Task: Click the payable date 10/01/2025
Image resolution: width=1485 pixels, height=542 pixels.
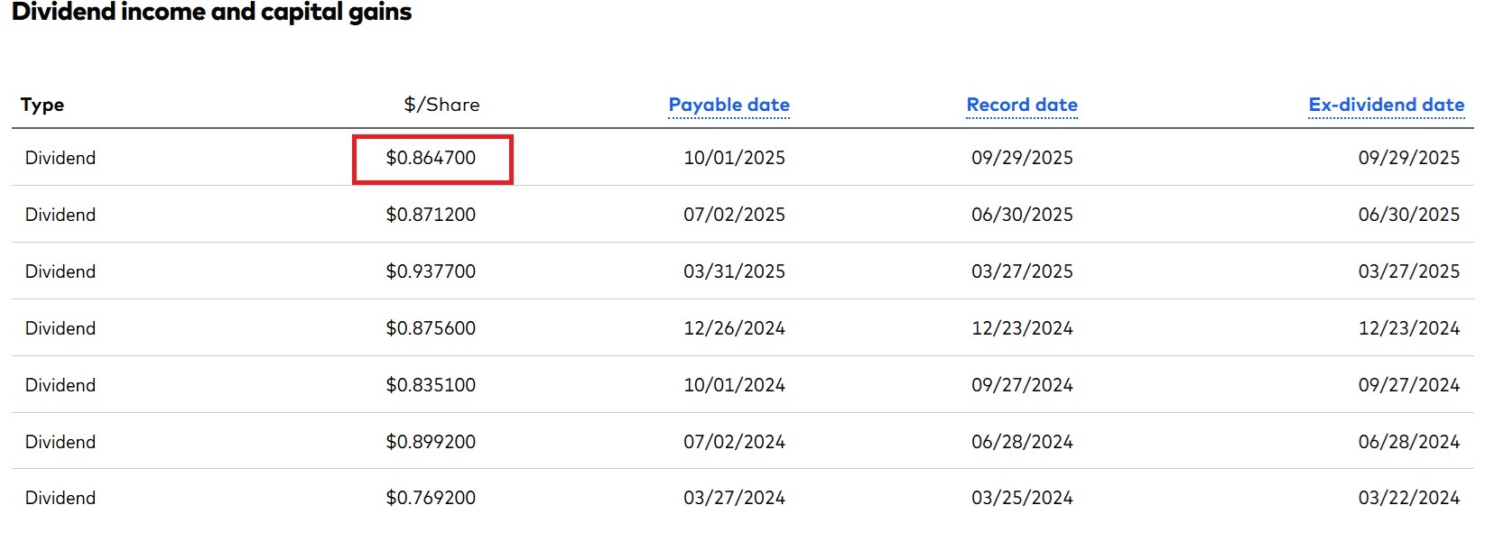Action: pos(734,158)
